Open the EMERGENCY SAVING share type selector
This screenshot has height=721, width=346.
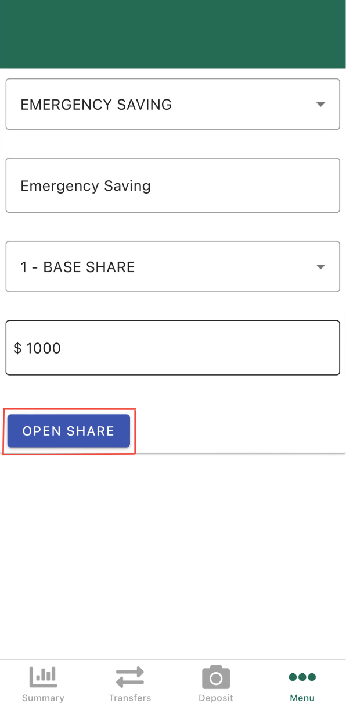172,104
